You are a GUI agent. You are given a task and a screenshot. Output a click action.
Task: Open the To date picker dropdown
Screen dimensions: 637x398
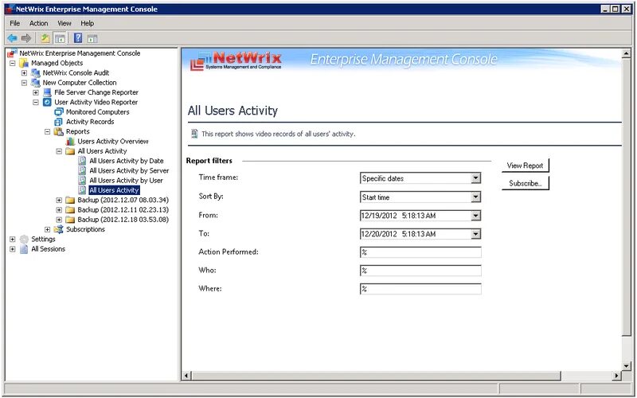pos(475,234)
